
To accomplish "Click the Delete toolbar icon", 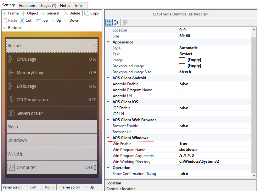I will [x=66, y=13].
